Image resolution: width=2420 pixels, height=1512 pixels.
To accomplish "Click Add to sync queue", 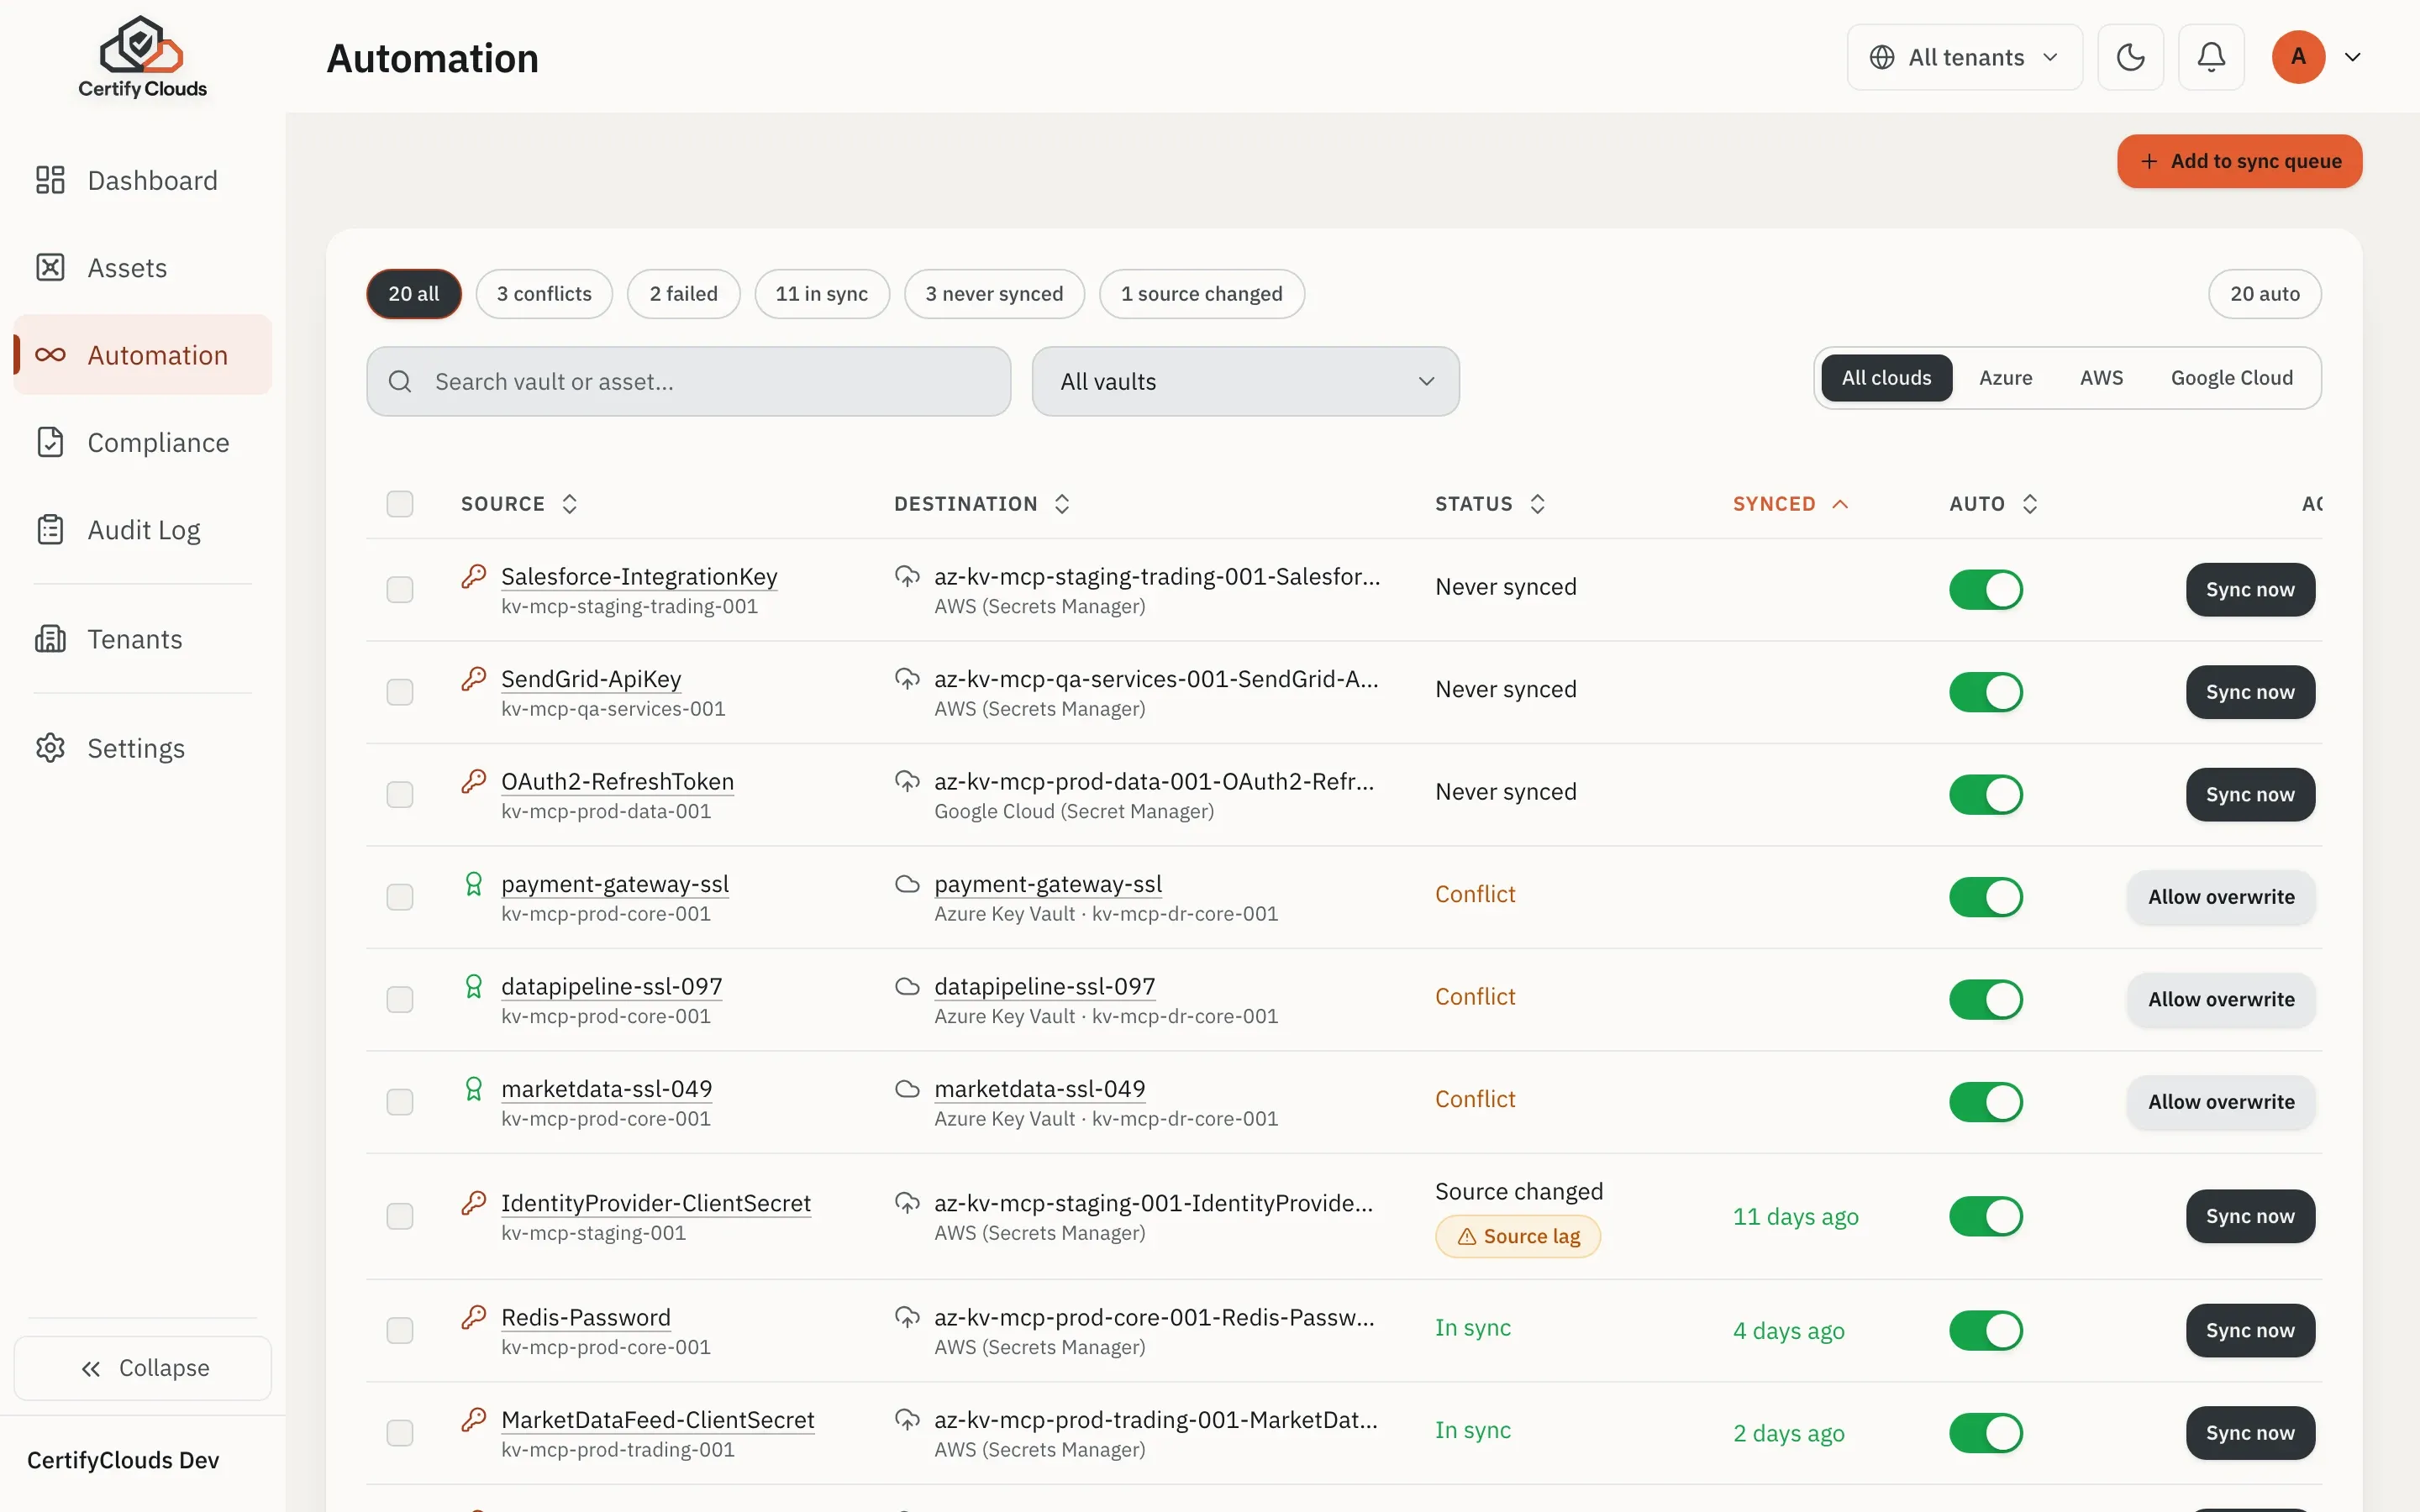I will coord(2239,161).
